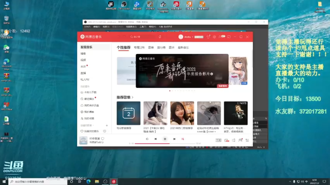This screenshot has width=330, height=185.
Task: Open daily recommendation calendar playlist
Action: (x=128, y=113)
